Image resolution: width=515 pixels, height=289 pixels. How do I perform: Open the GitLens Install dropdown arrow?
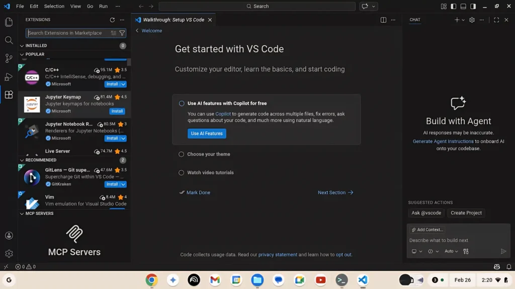123,184
